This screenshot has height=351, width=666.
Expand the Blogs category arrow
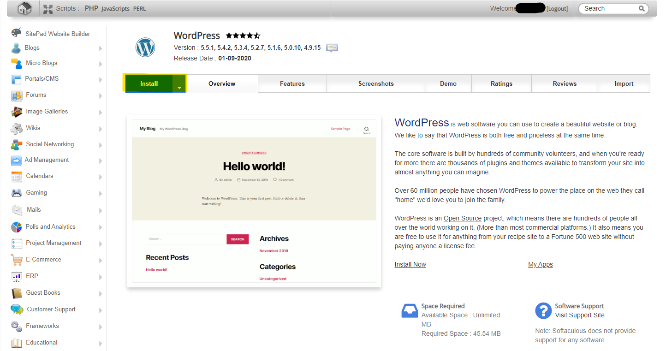pos(100,48)
